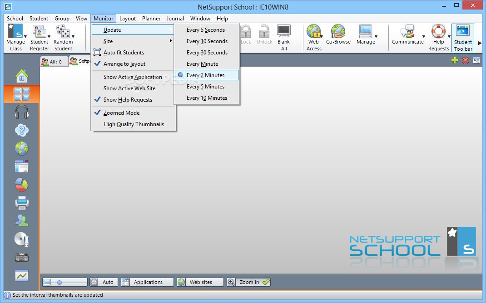Open the Survey pie chart mode in sidebar

pyautogui.click(x=22, y=185)
